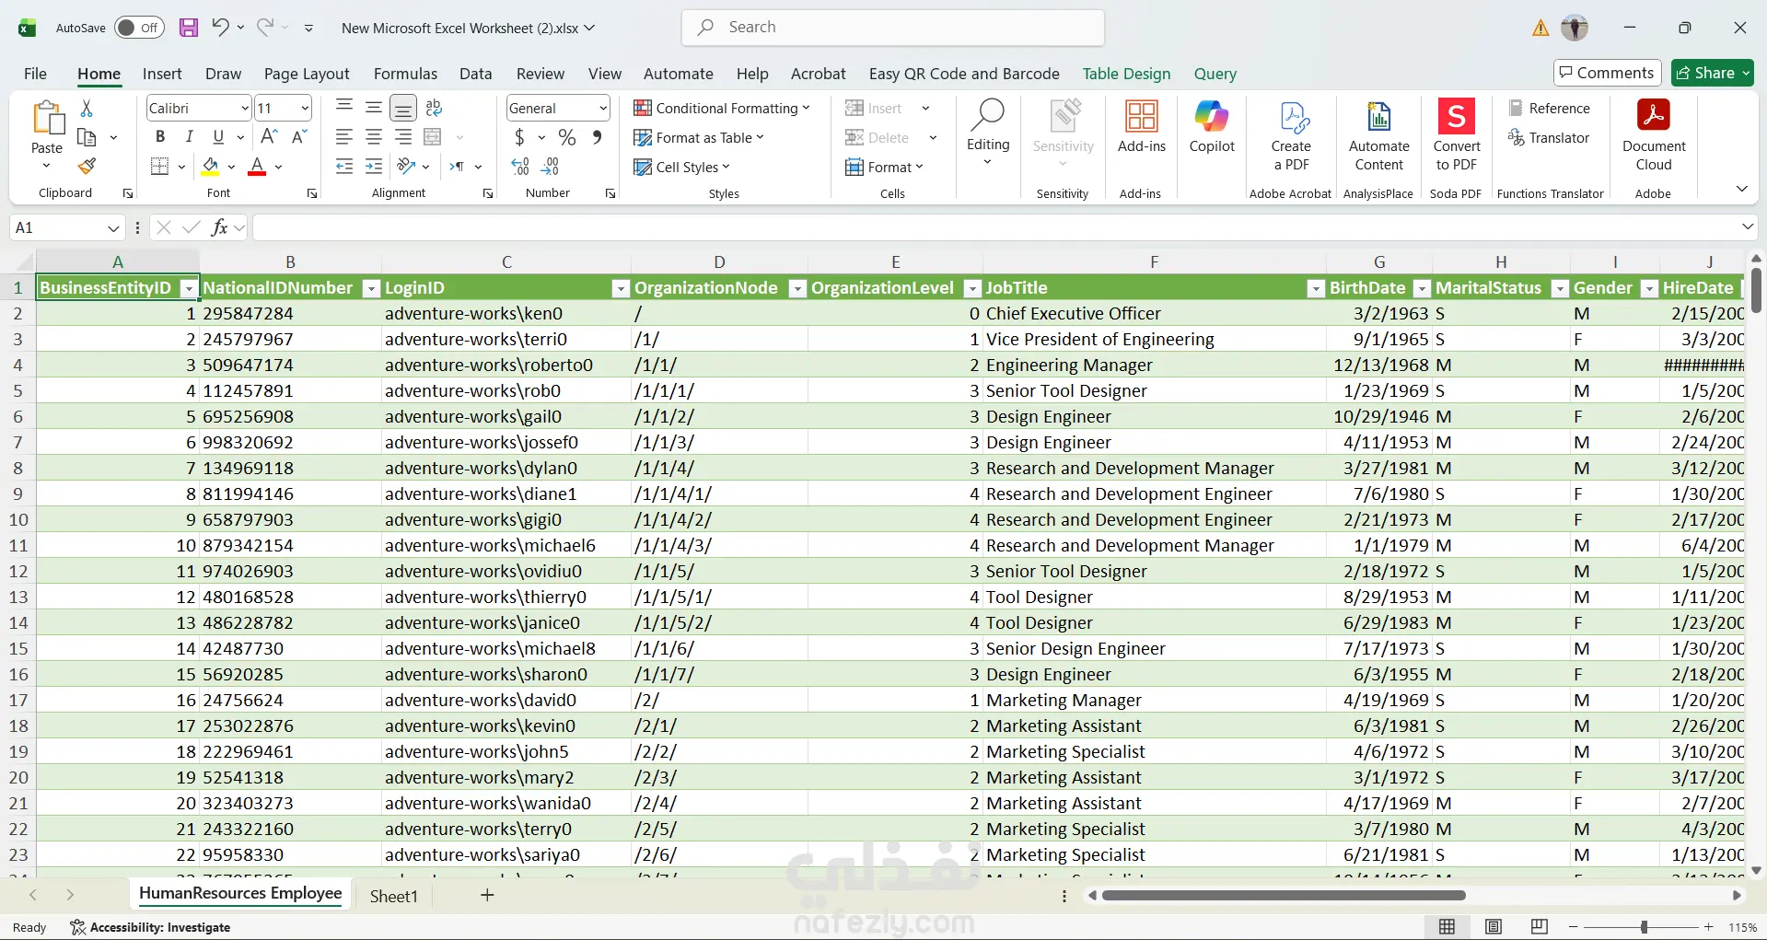This screenshot has width=1767, height=940.
Task: Click the Cut scissors icon
Action: 87,109
